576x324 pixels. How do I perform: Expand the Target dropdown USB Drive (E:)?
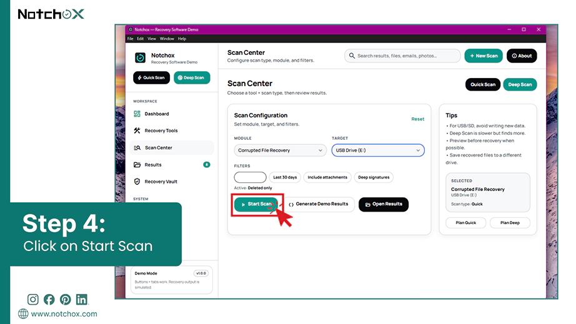[x=378, y=150]
